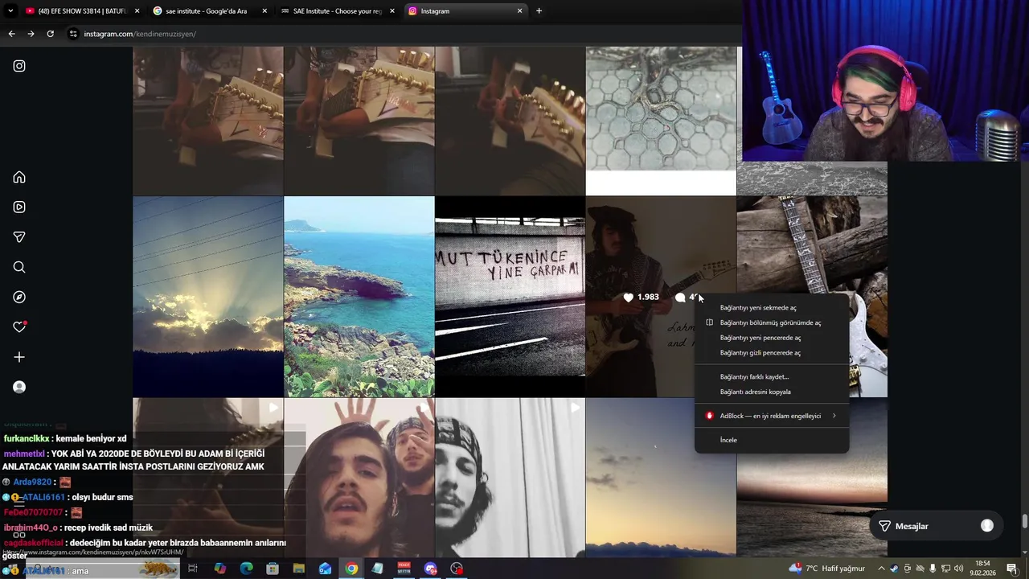Image resolution: width=1029 pixels, height=579 pixels.
Task: Reload the Instagram page
Action: pyautogui.click(x=50, y=34)
